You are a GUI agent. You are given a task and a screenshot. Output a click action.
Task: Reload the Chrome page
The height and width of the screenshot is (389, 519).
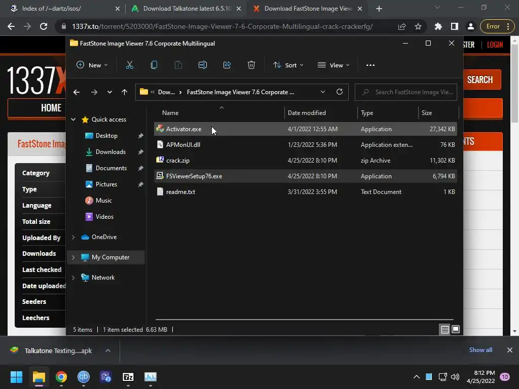coord(44,26)
